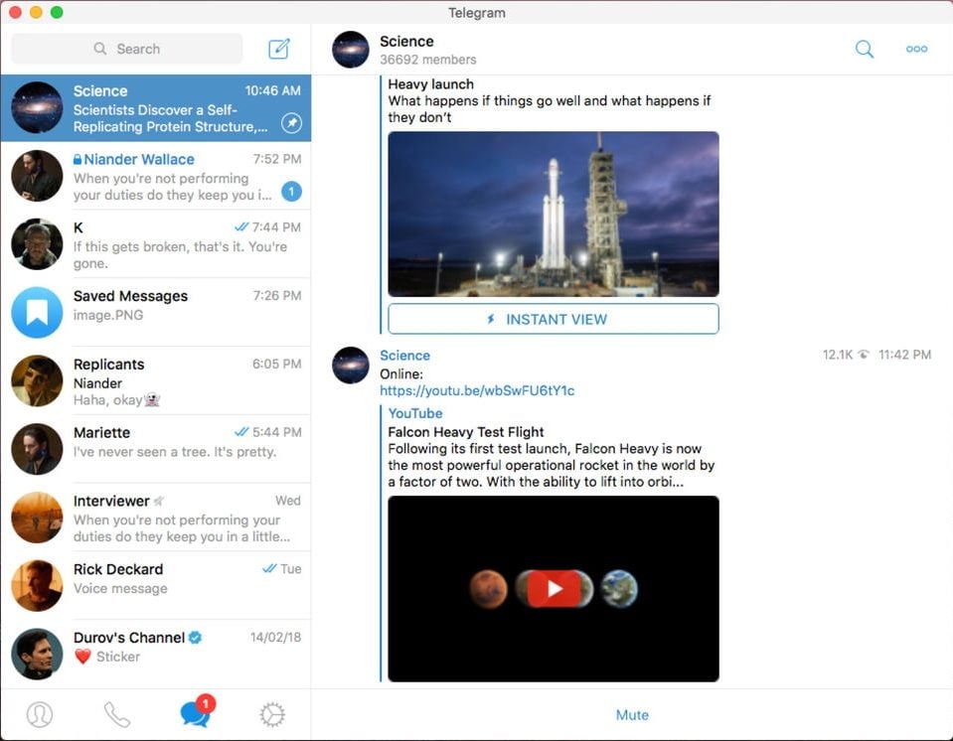
Task: Focus the Search field
Action: coord(126,49)
